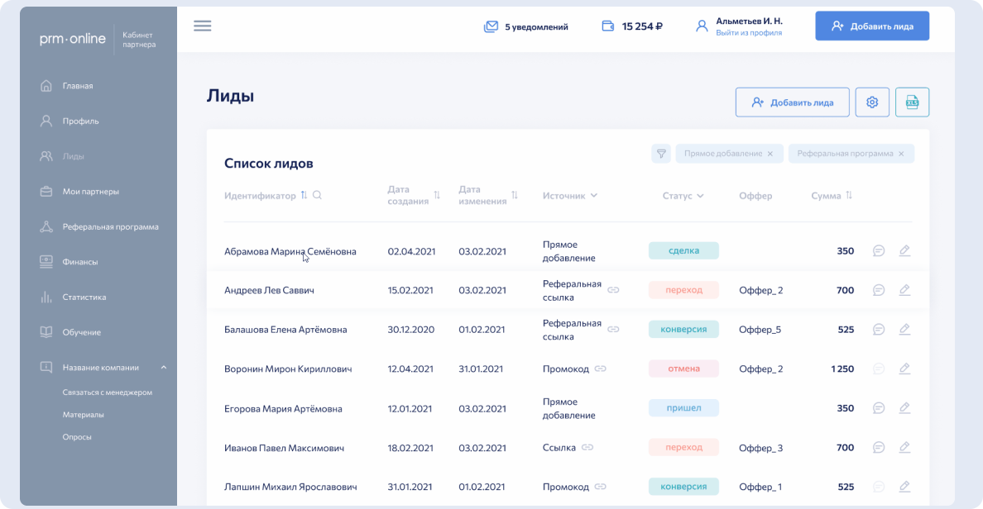Collapse the Название компании sidebar section

coord(163,367)
